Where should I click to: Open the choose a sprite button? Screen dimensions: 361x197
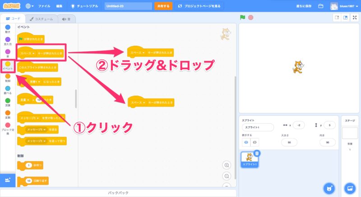[x=330, y=188]
